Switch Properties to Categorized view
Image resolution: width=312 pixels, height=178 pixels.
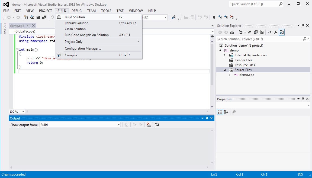pyautogui.click(x=220, y=112)
